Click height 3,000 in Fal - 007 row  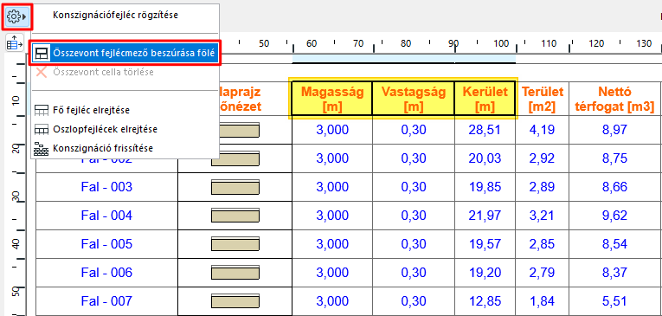click(x=332, y=301)
